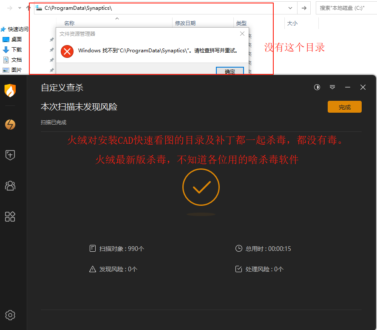
Task: Go up one folder level in Explorer
Action: click(x=28, y=8)
